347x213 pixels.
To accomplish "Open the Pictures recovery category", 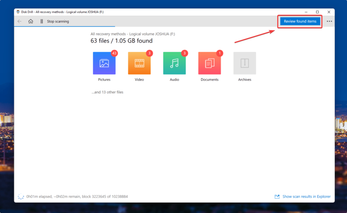I will pos(104,63).
